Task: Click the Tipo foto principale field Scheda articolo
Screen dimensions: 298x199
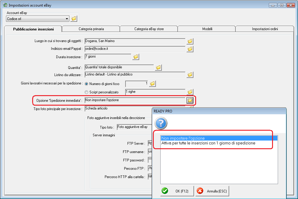Action: (x=118, y=108)
